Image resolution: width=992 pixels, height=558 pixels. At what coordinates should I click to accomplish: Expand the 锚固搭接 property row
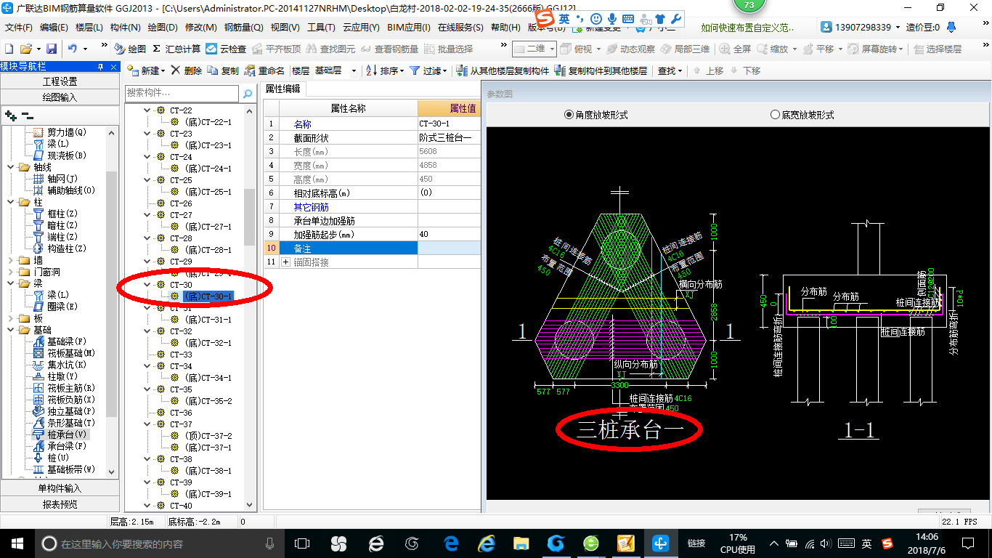[285, 262]
